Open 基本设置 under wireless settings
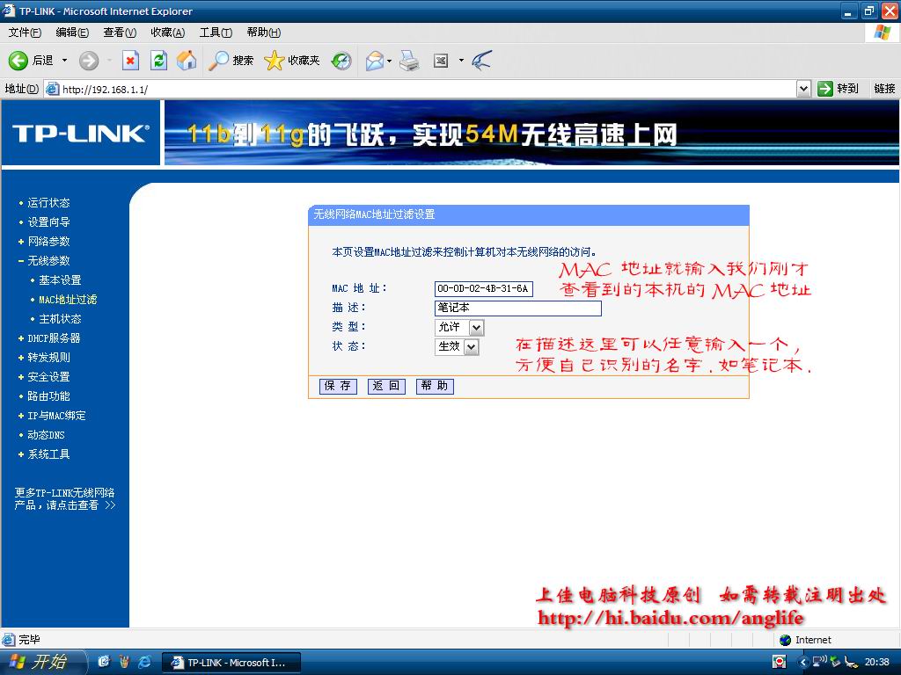The image size is (901, 675). [x=60, y=280]
